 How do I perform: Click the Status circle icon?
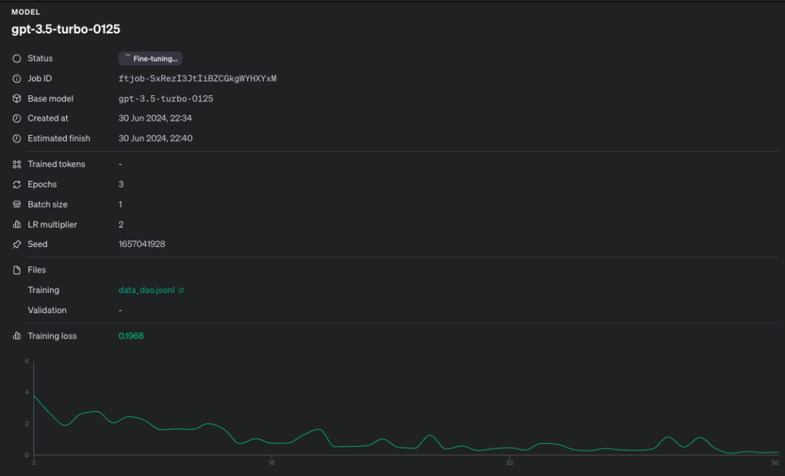click(x=17, y=58)
